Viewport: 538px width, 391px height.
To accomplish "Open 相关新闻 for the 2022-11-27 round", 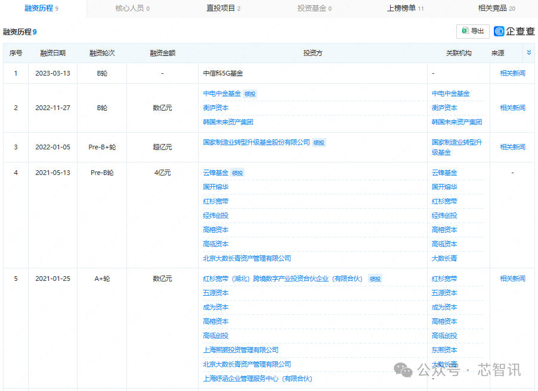I will point(512,108).
